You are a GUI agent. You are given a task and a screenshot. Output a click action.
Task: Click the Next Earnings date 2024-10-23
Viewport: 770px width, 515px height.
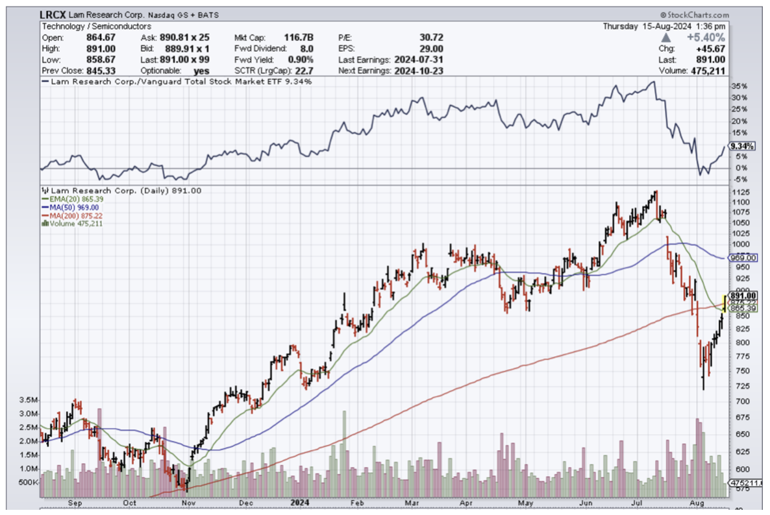coord(418,71)
